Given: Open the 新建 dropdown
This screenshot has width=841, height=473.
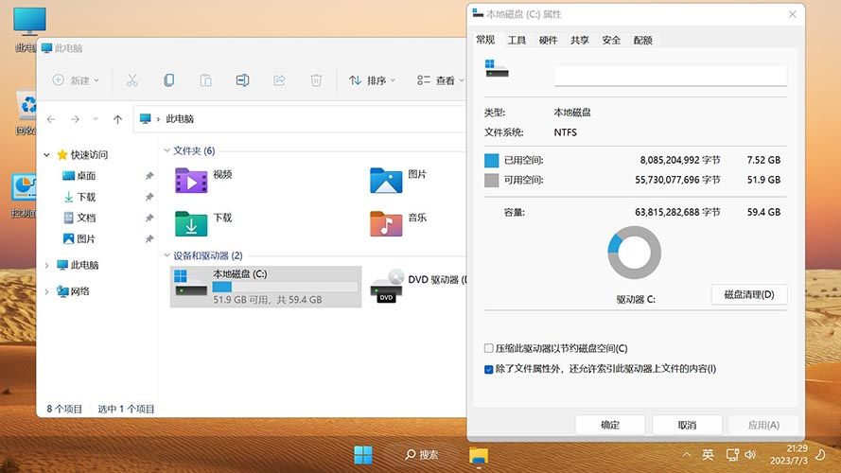Looking at the screenshot, I should point(76,80).
